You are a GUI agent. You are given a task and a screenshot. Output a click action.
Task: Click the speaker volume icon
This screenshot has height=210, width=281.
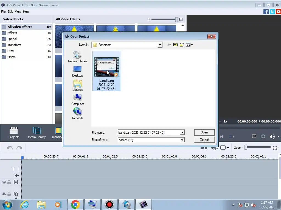[x=272, y=137]
